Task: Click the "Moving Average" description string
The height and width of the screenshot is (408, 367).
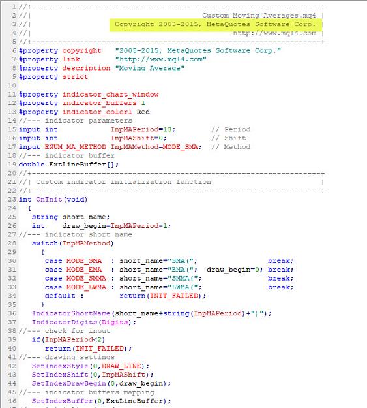Action: click(x=150, y=68)
